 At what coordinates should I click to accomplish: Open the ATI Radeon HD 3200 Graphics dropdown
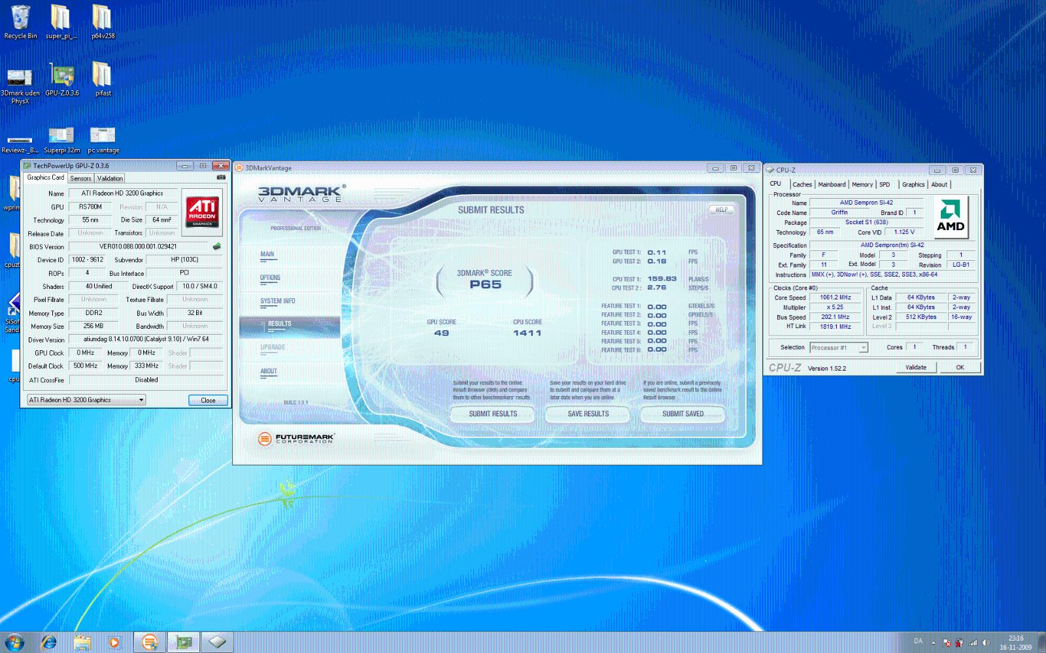coord(86,399)
